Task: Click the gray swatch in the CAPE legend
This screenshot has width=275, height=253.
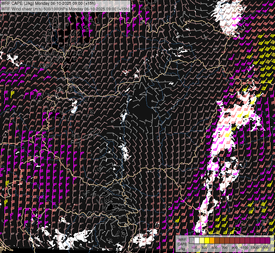Action: point(192,240)
